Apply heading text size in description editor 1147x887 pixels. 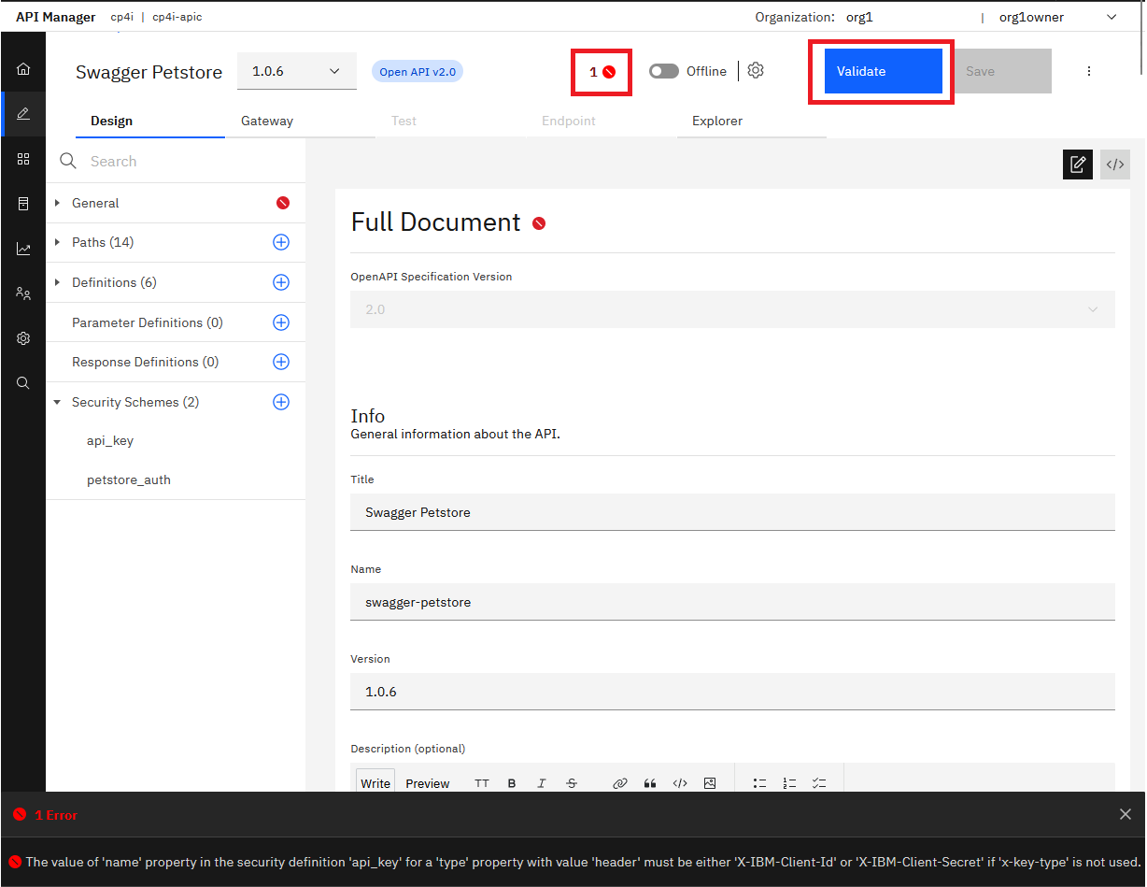(482, 783)
